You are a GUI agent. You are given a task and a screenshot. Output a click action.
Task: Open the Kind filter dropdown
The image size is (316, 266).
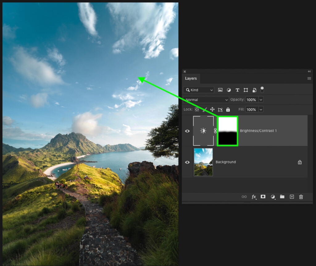pos(198,90)
